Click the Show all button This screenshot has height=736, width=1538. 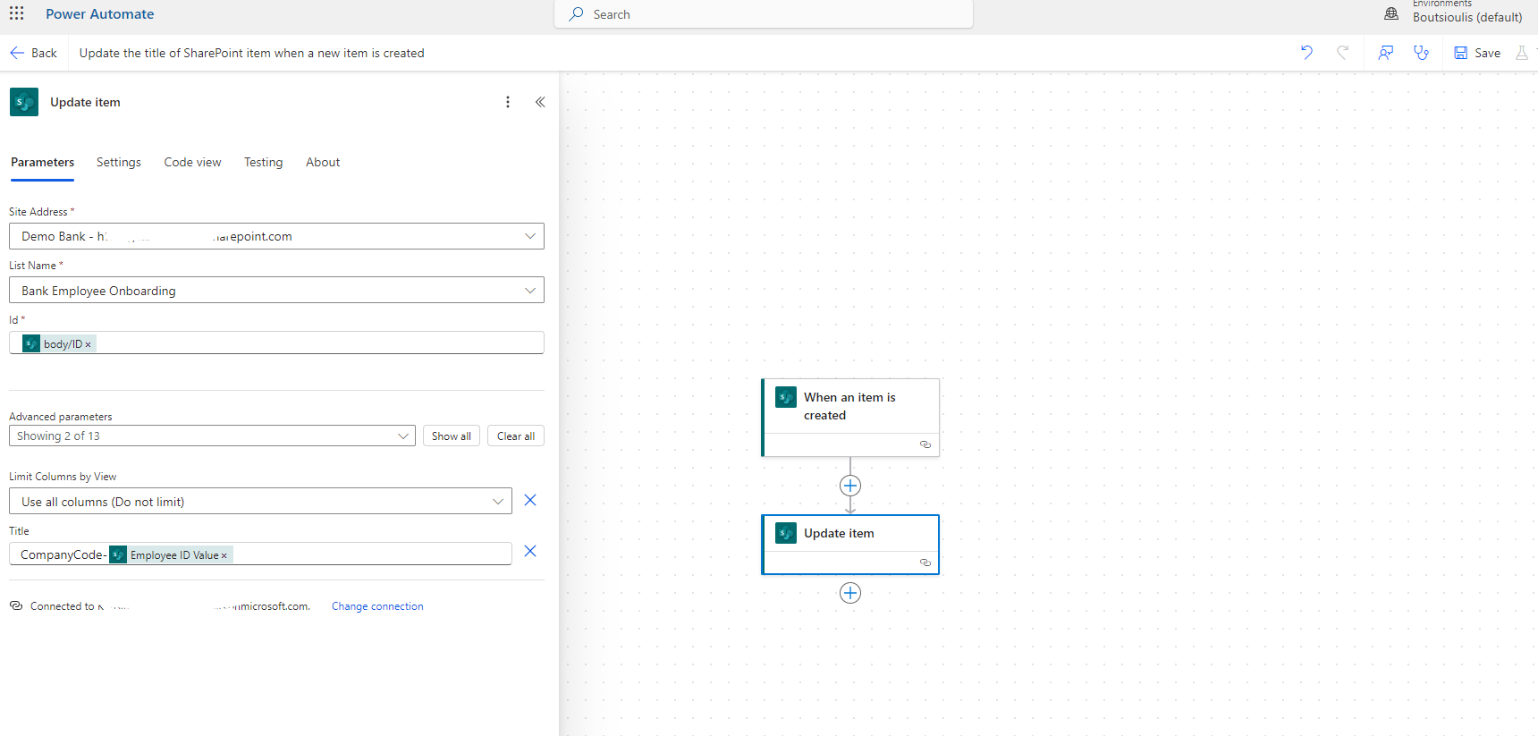[452, 436]
